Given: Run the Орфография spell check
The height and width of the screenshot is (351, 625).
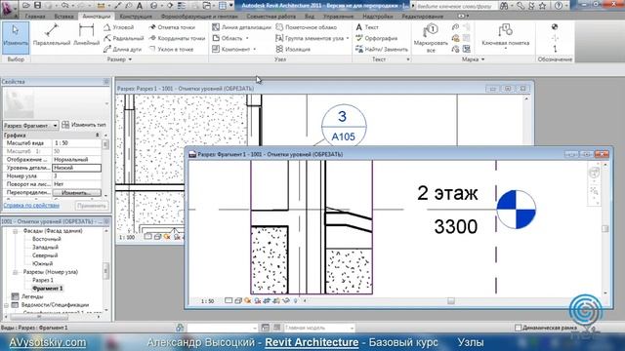Looking at the screenshot, I should click(x=376, y=38).
